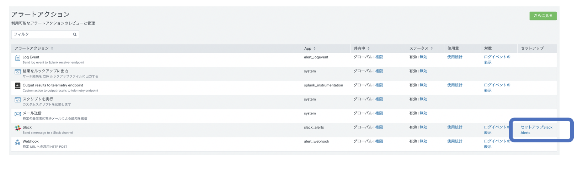This screenshot has height=170, width=588.
Task: Click the Webhook action name
Action: [31, 141]
